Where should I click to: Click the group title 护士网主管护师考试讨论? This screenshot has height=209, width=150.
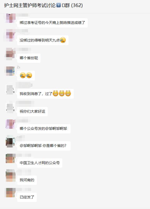tap(30, 5)
